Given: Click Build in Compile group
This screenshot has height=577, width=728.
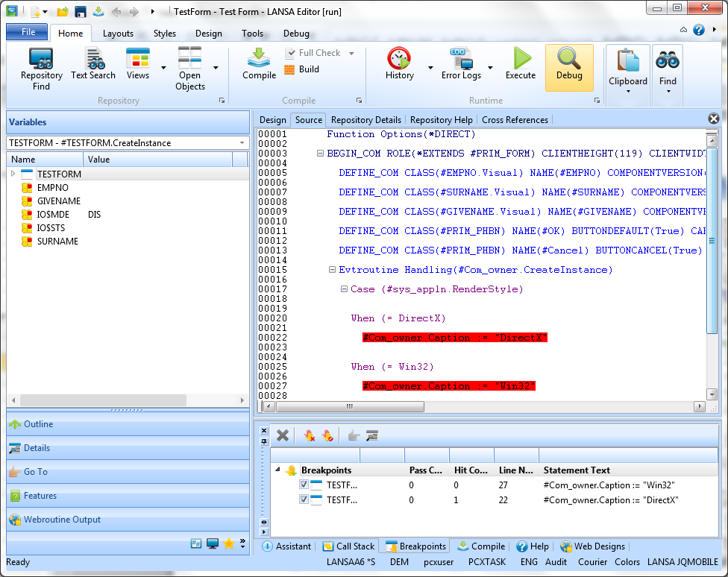Looking at the screenshot, I should coord(302,69).
